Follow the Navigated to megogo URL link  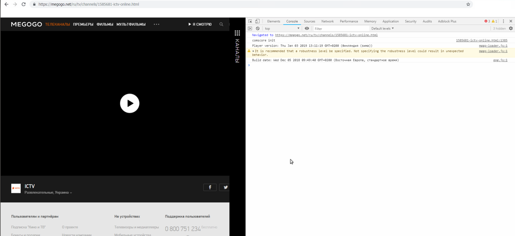[x=326, y=35]
